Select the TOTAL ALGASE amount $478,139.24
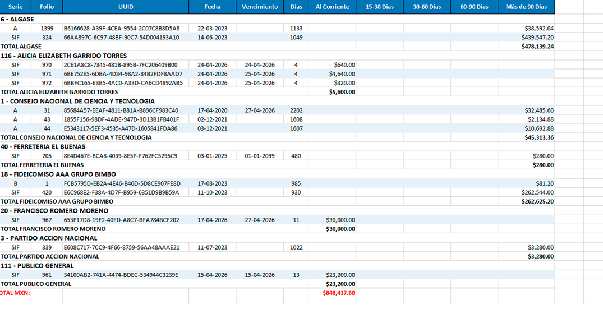 (x=537, y=47)
